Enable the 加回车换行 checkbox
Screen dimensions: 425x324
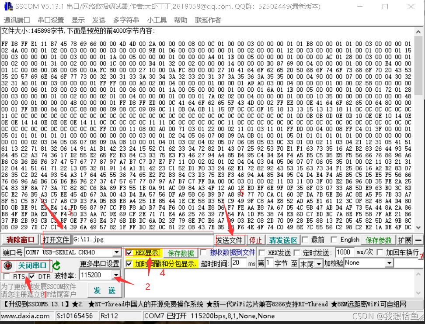point(380,252)
